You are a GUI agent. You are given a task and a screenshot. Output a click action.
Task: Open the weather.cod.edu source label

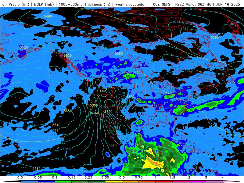[x=130, y=4]
